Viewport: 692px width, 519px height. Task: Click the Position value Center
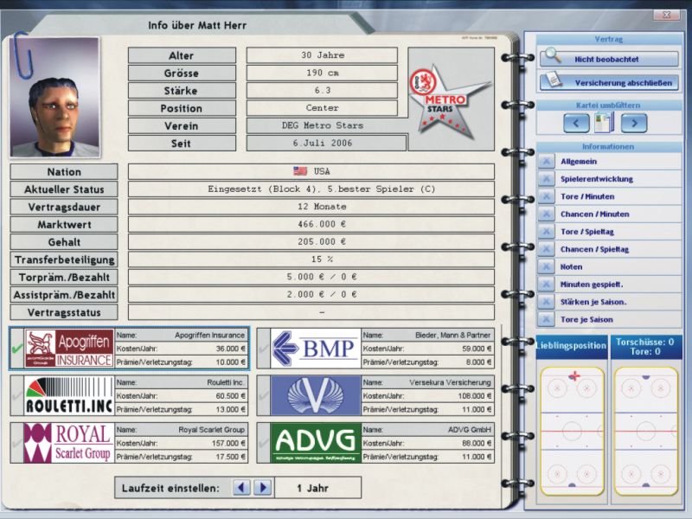tap(322, 107)
